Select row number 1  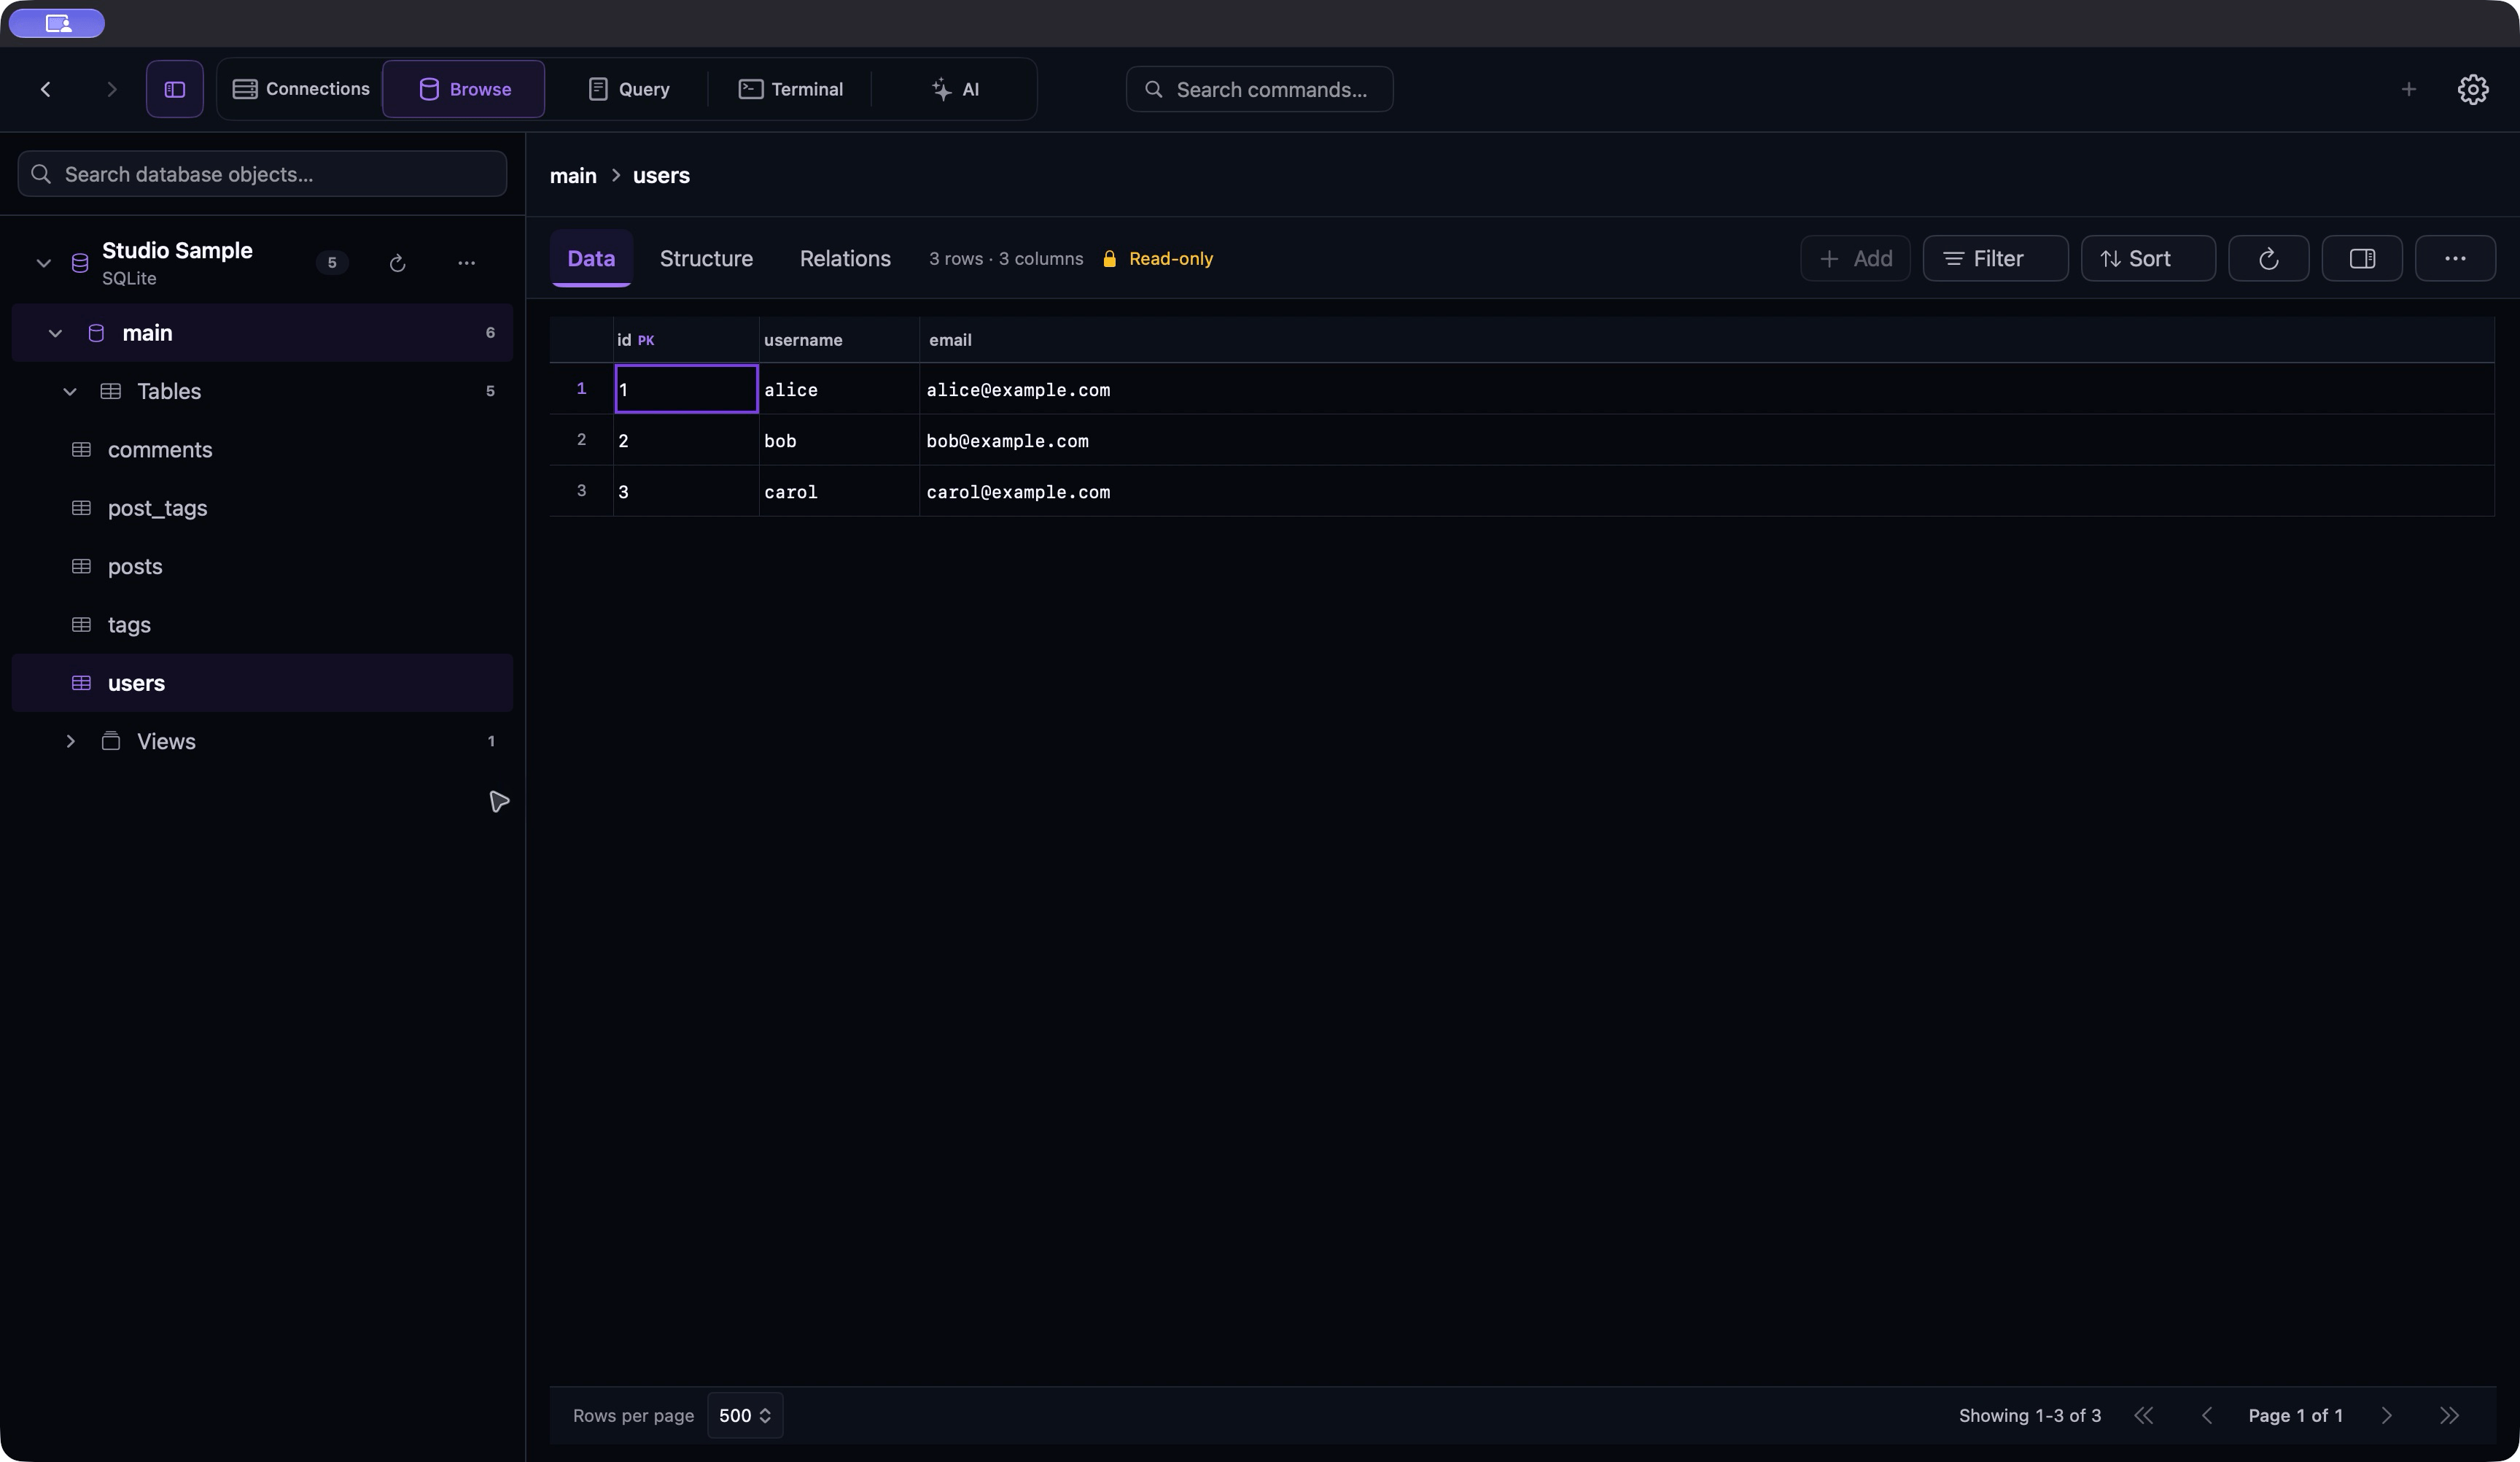point(581,388)
